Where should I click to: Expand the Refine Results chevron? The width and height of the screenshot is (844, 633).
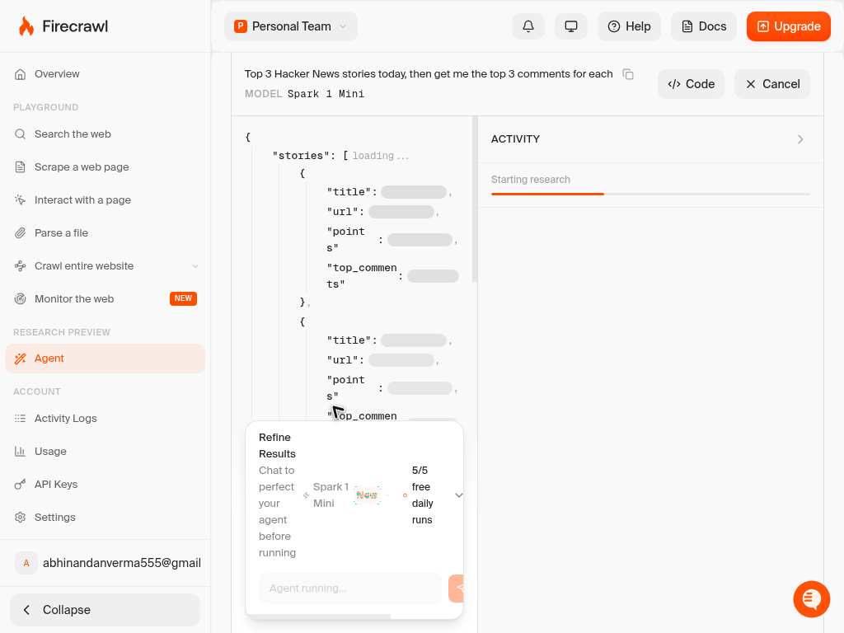(x=458, y=495)
